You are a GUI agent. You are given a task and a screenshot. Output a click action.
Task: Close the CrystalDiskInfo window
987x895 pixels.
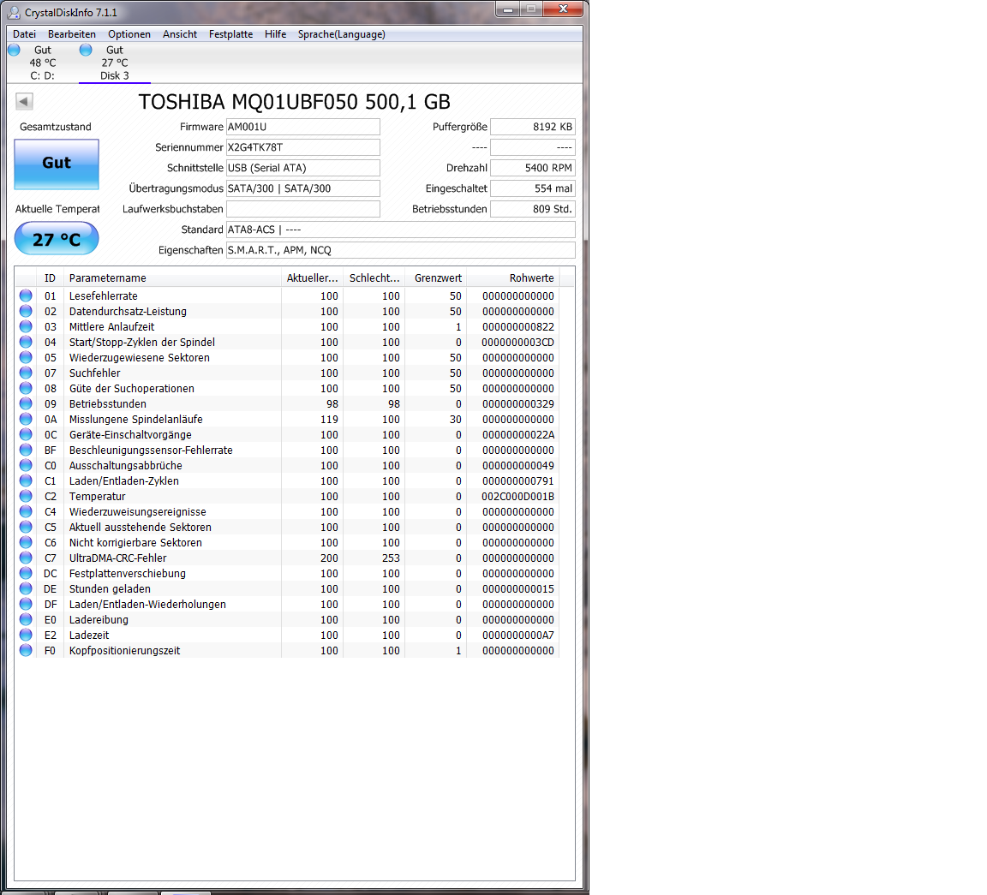(x=564, y=9)
